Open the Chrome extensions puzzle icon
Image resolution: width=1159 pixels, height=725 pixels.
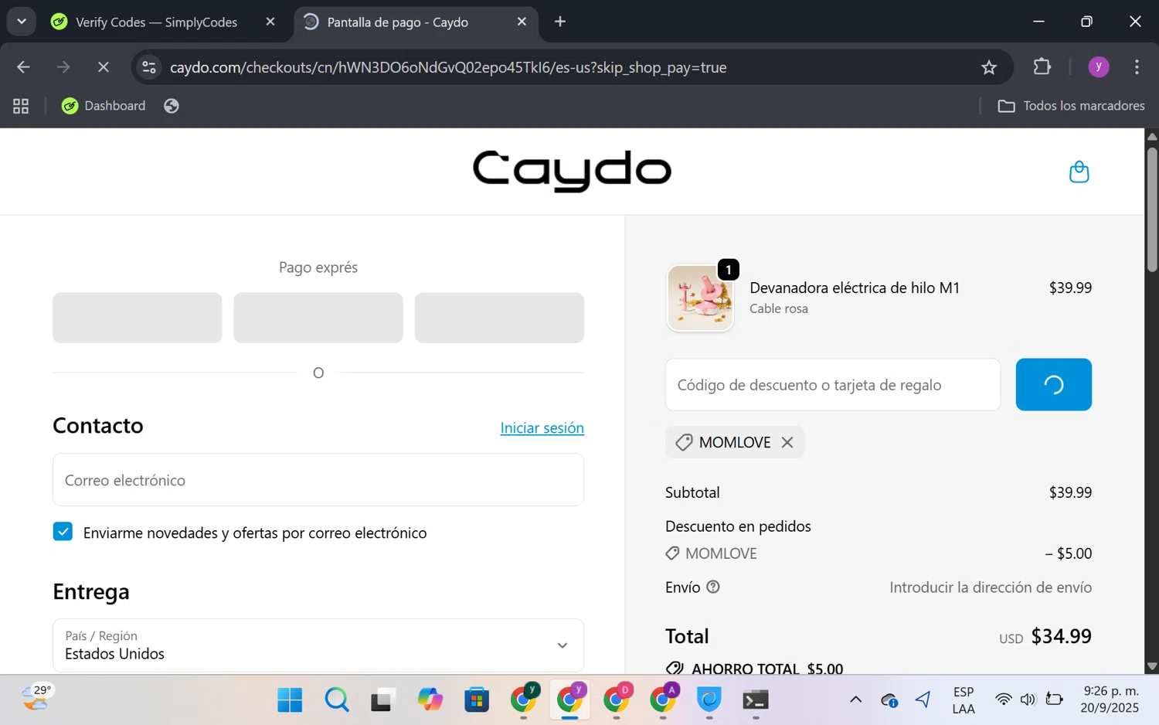coord(1042,67)
